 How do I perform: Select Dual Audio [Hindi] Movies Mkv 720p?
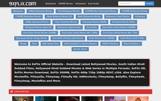pos(120,33)
